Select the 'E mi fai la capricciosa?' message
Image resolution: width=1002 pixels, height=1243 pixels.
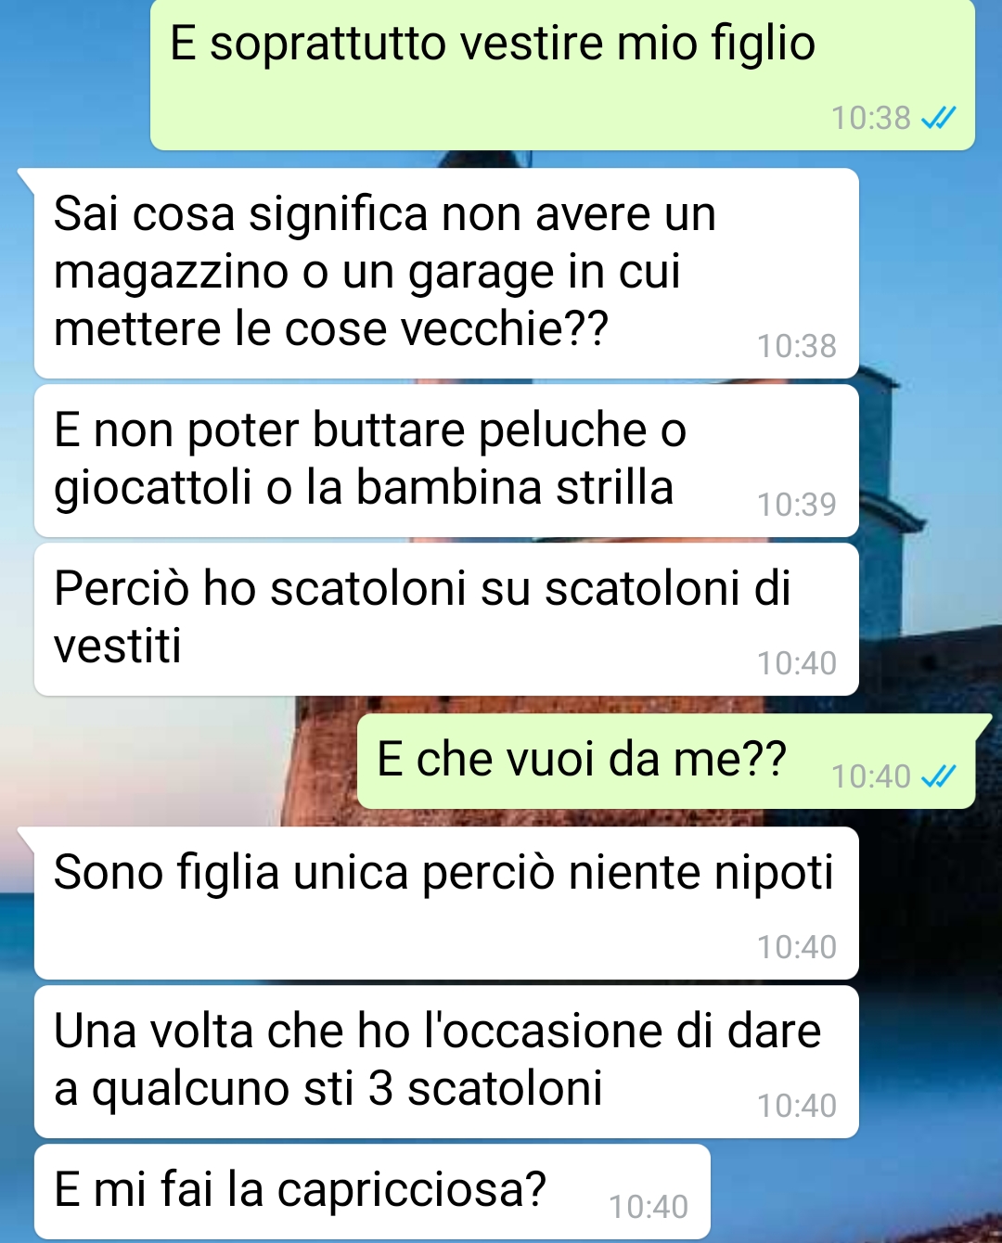372,1191
